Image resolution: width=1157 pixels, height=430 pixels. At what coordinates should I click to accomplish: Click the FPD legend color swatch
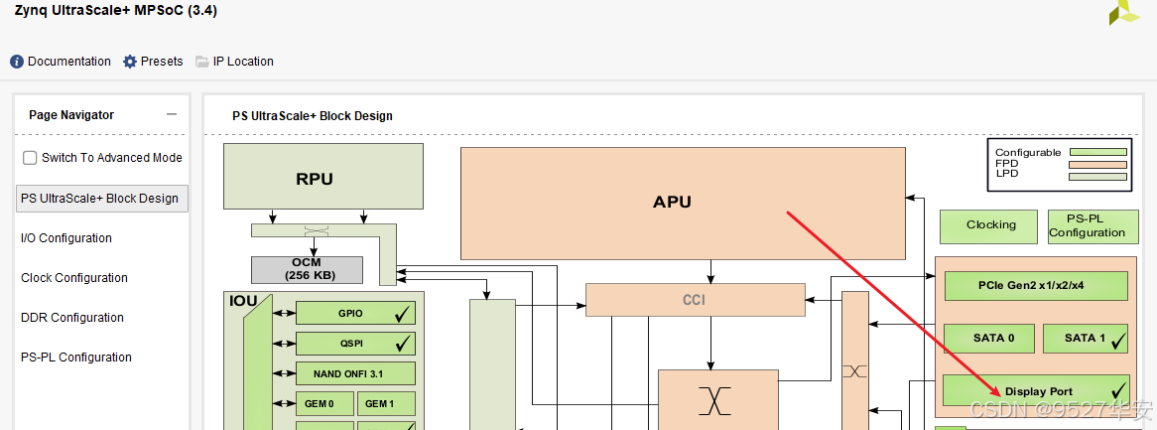coord(1098,164)
